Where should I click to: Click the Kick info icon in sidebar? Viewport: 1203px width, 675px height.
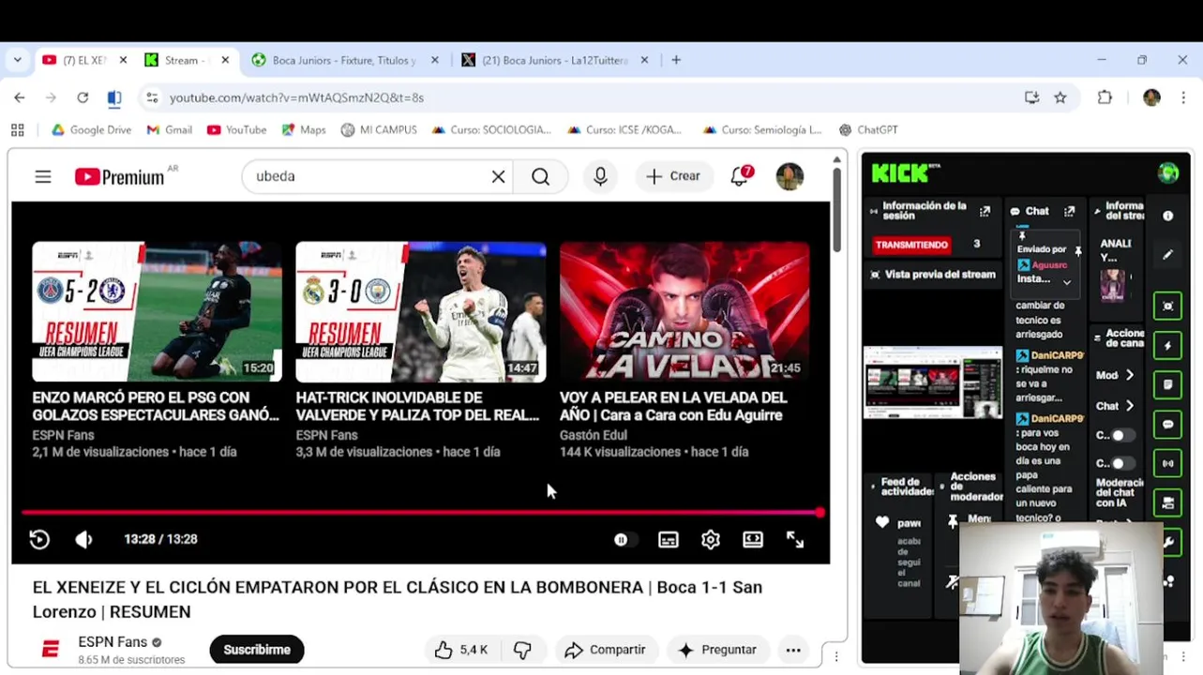pos(1168,216)
